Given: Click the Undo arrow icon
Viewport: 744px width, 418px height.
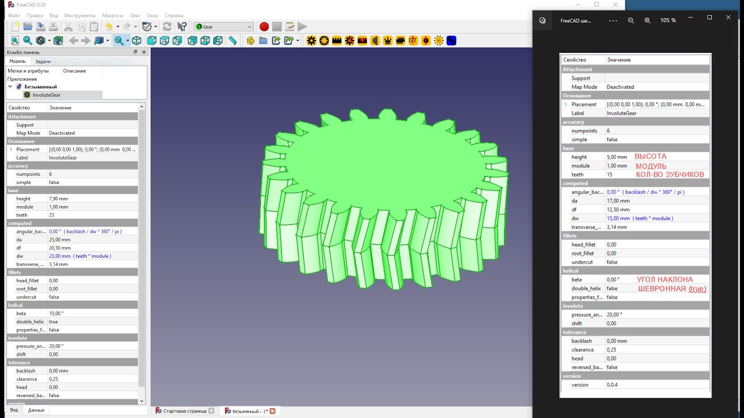Looking at the screenshot, I should click(109, 27).
